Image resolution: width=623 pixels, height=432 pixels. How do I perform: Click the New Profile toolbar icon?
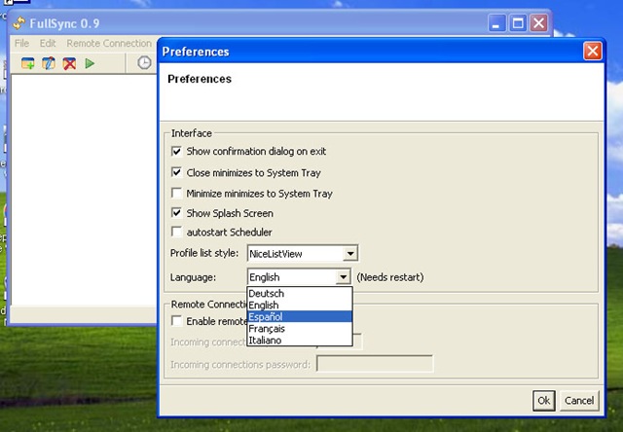tap(28, 63)
